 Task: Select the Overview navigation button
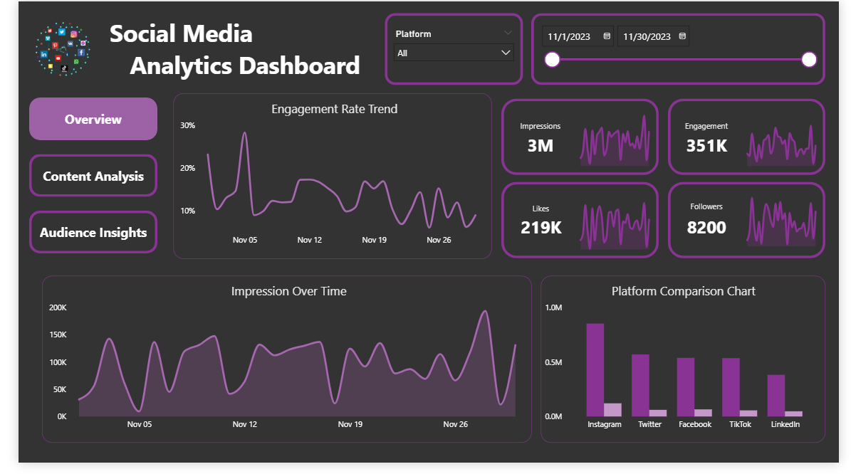93,119
